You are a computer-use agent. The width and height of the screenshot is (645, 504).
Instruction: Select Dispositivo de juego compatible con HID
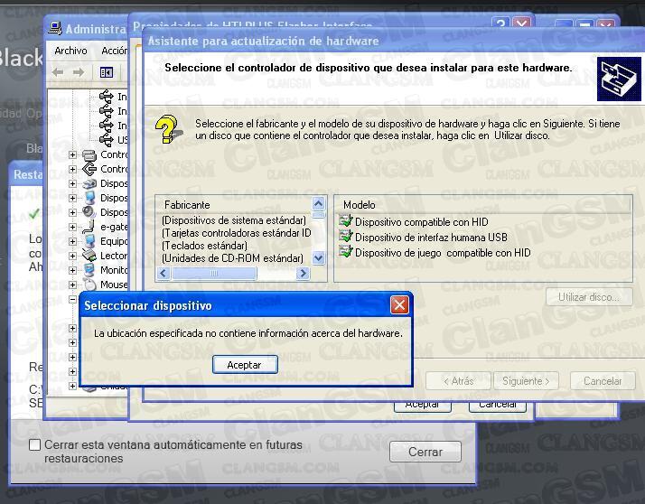[443, 253]
